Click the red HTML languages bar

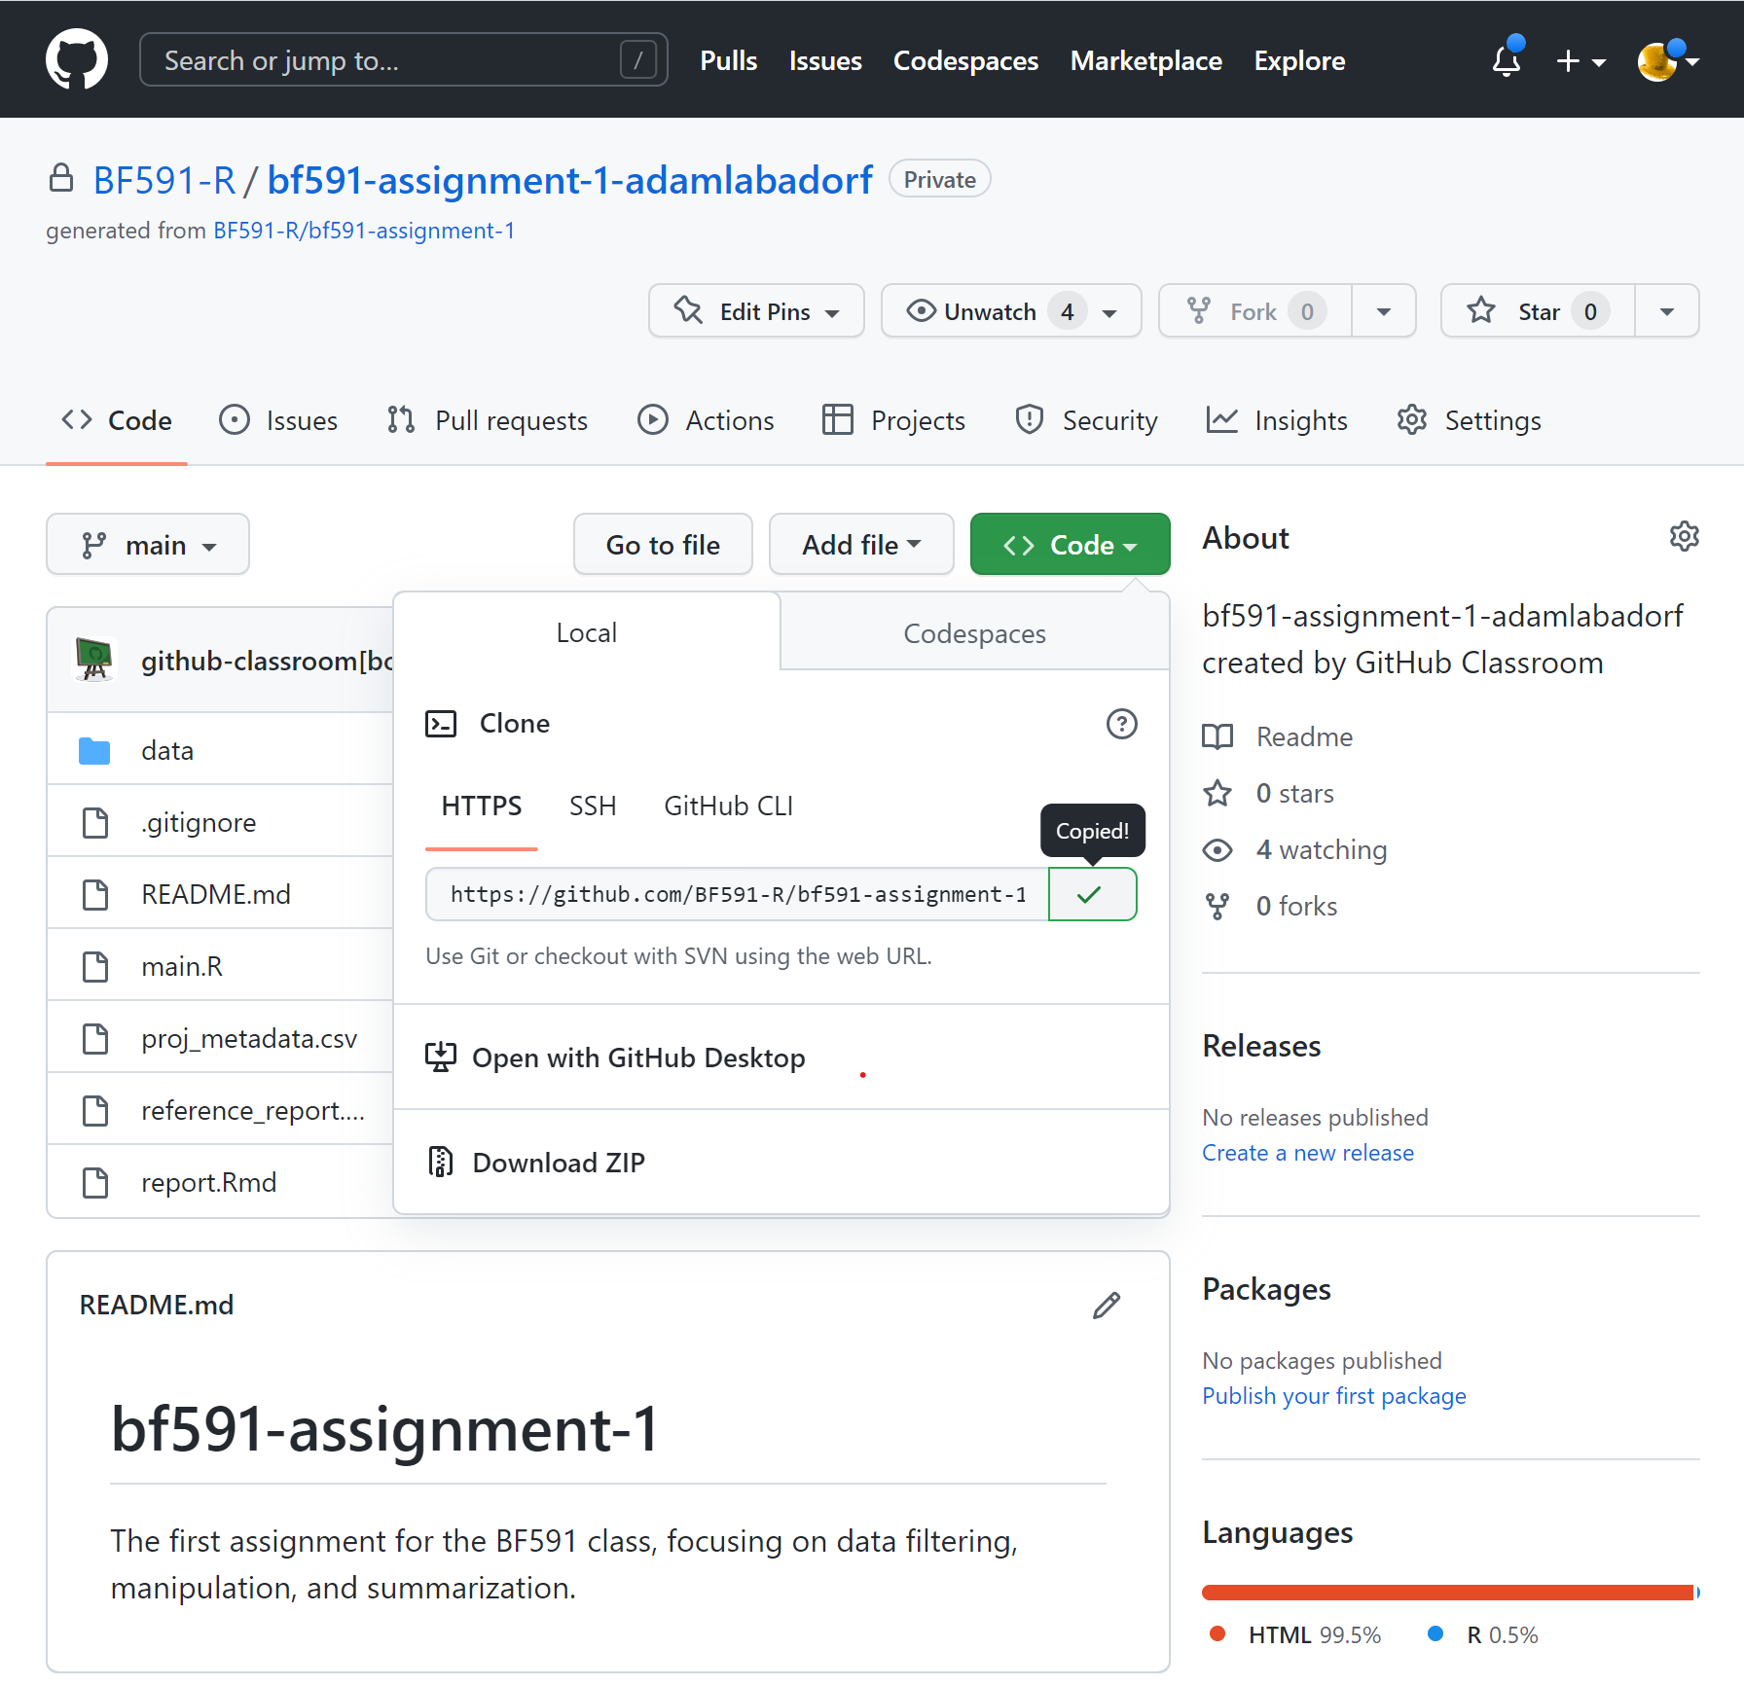1446,1593
